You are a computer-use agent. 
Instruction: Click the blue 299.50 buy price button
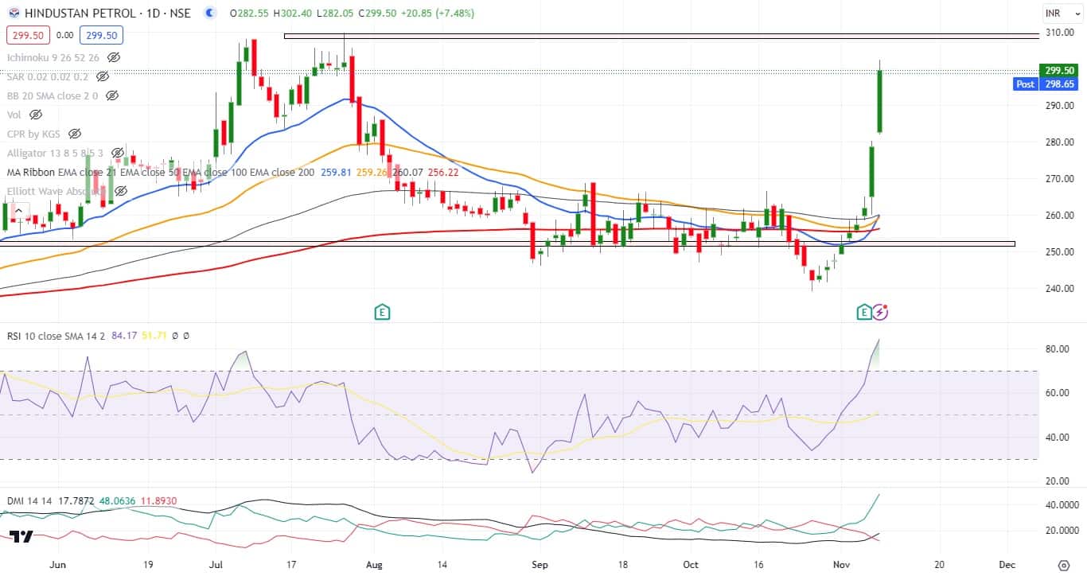(99, 36)
